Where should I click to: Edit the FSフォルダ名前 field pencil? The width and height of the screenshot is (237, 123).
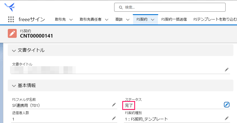coord(114,105)
